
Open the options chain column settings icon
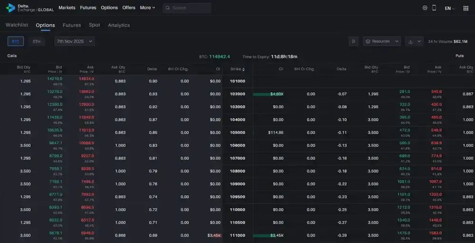[x=353, y=41]
